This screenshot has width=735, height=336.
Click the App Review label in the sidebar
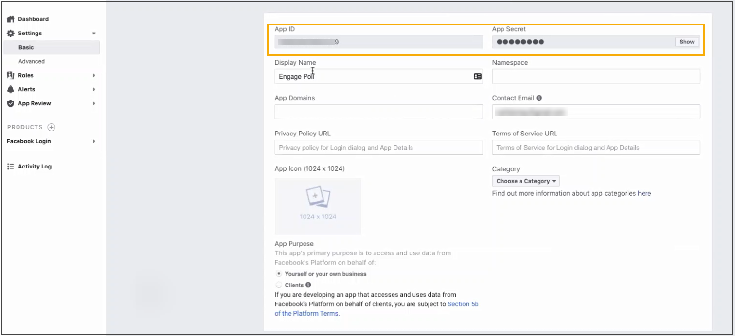pos(35,103)
